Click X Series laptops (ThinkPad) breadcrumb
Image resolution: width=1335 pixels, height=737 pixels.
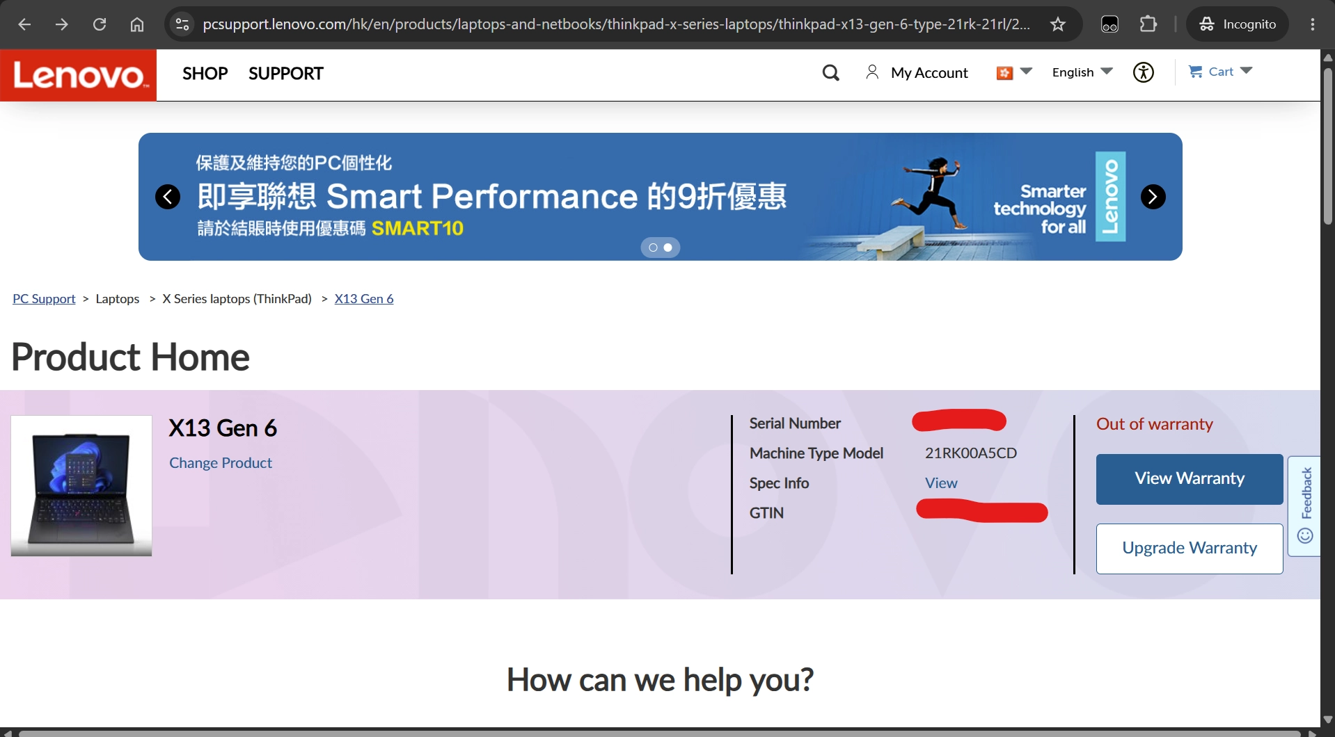click(237, 298)
